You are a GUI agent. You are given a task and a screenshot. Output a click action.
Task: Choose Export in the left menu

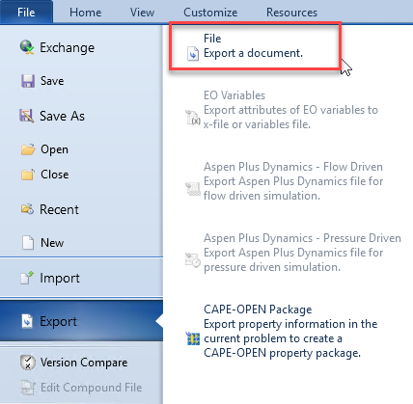click(81, 321)
